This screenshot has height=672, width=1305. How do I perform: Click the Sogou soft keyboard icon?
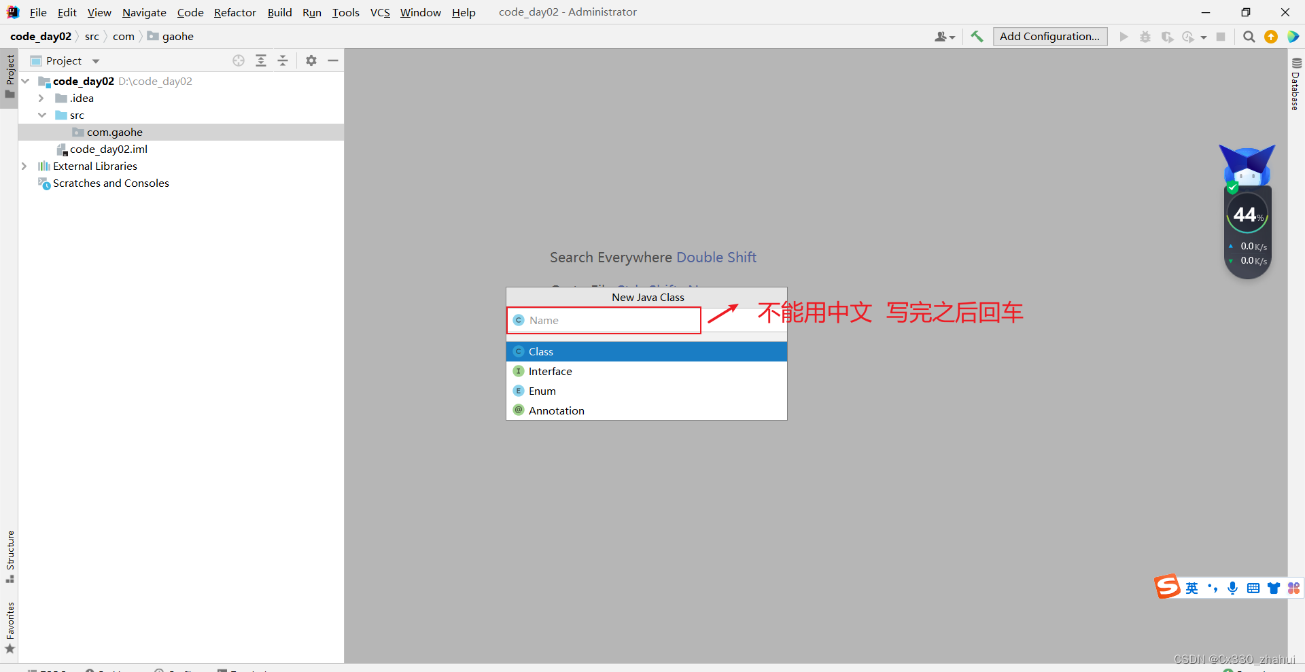click(x=1253, y=588)
